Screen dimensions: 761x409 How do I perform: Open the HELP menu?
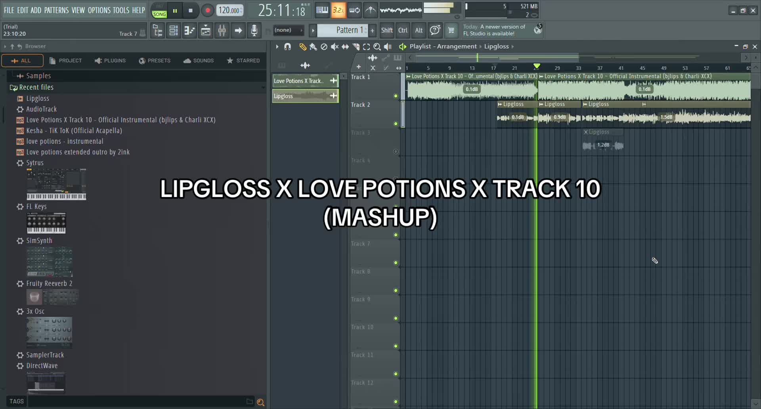tap(138, 10)
